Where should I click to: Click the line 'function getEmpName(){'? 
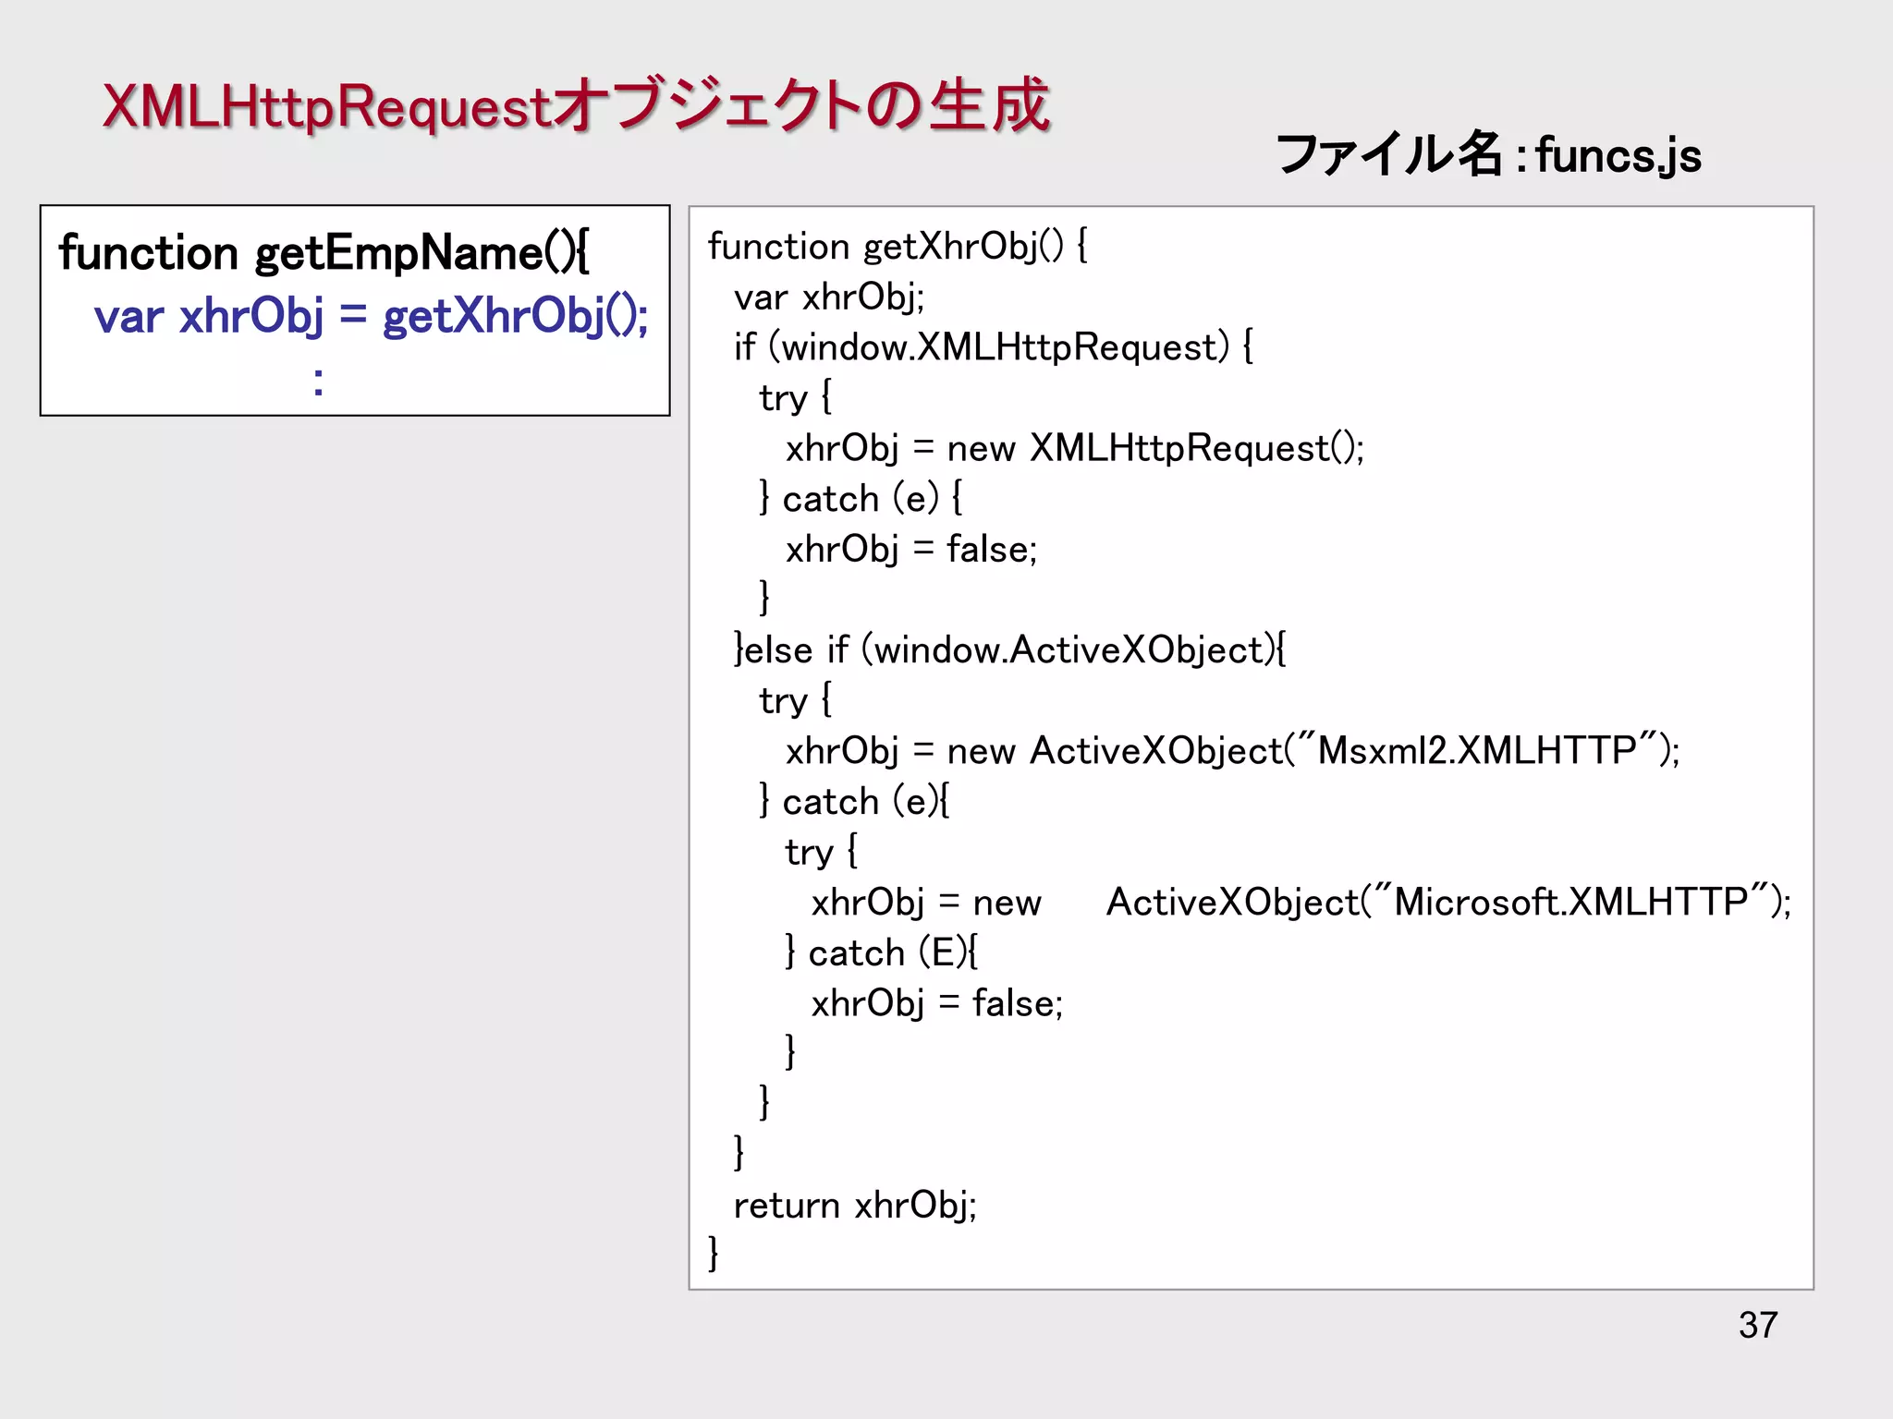324,253
